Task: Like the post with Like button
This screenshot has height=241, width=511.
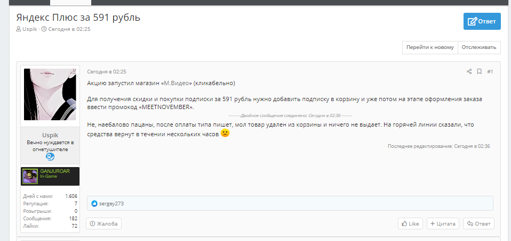Action: pyautogui.click(x=410, y=223)
